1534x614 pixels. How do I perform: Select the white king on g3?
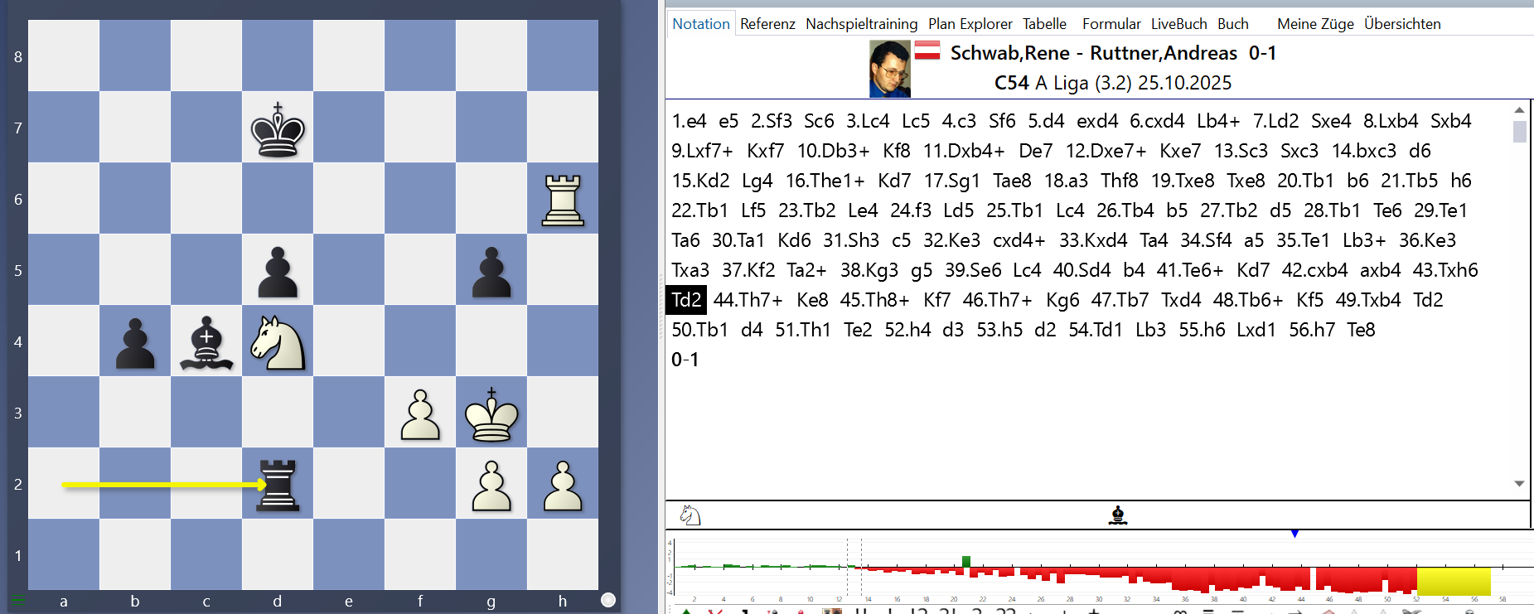pyautogui.click(x=491, y=413)
